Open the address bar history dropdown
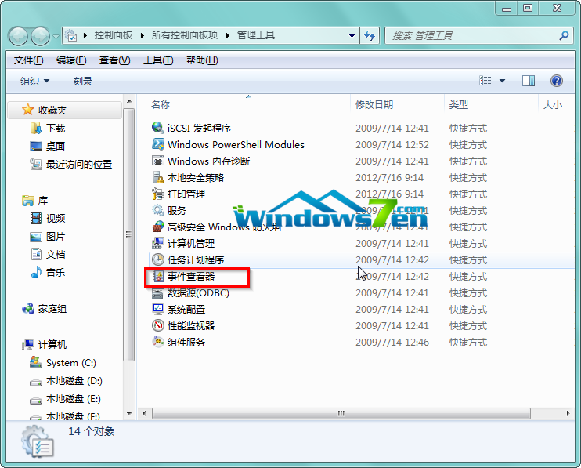The width and height of the screenshot is (581, 468). click(352, 35)
